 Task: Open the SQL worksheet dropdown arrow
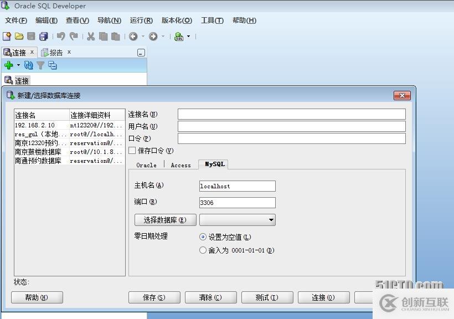pyautogui.click(x=189, y=37)
